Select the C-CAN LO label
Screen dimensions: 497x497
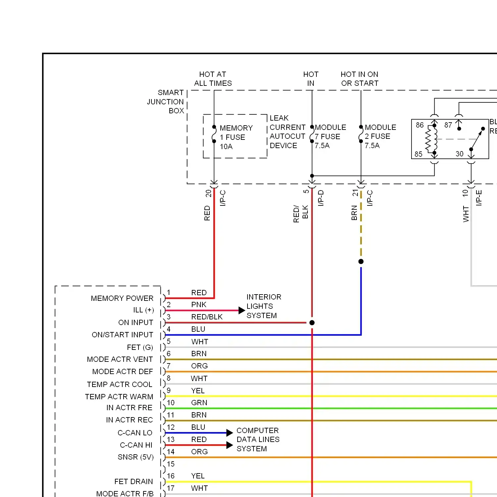click(135, 433)
